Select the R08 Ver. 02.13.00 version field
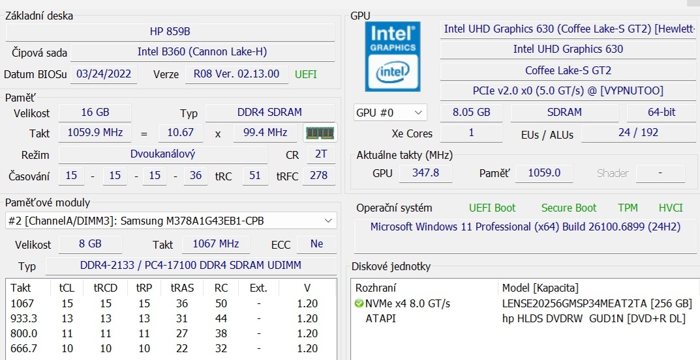 [x=236, y=74]
